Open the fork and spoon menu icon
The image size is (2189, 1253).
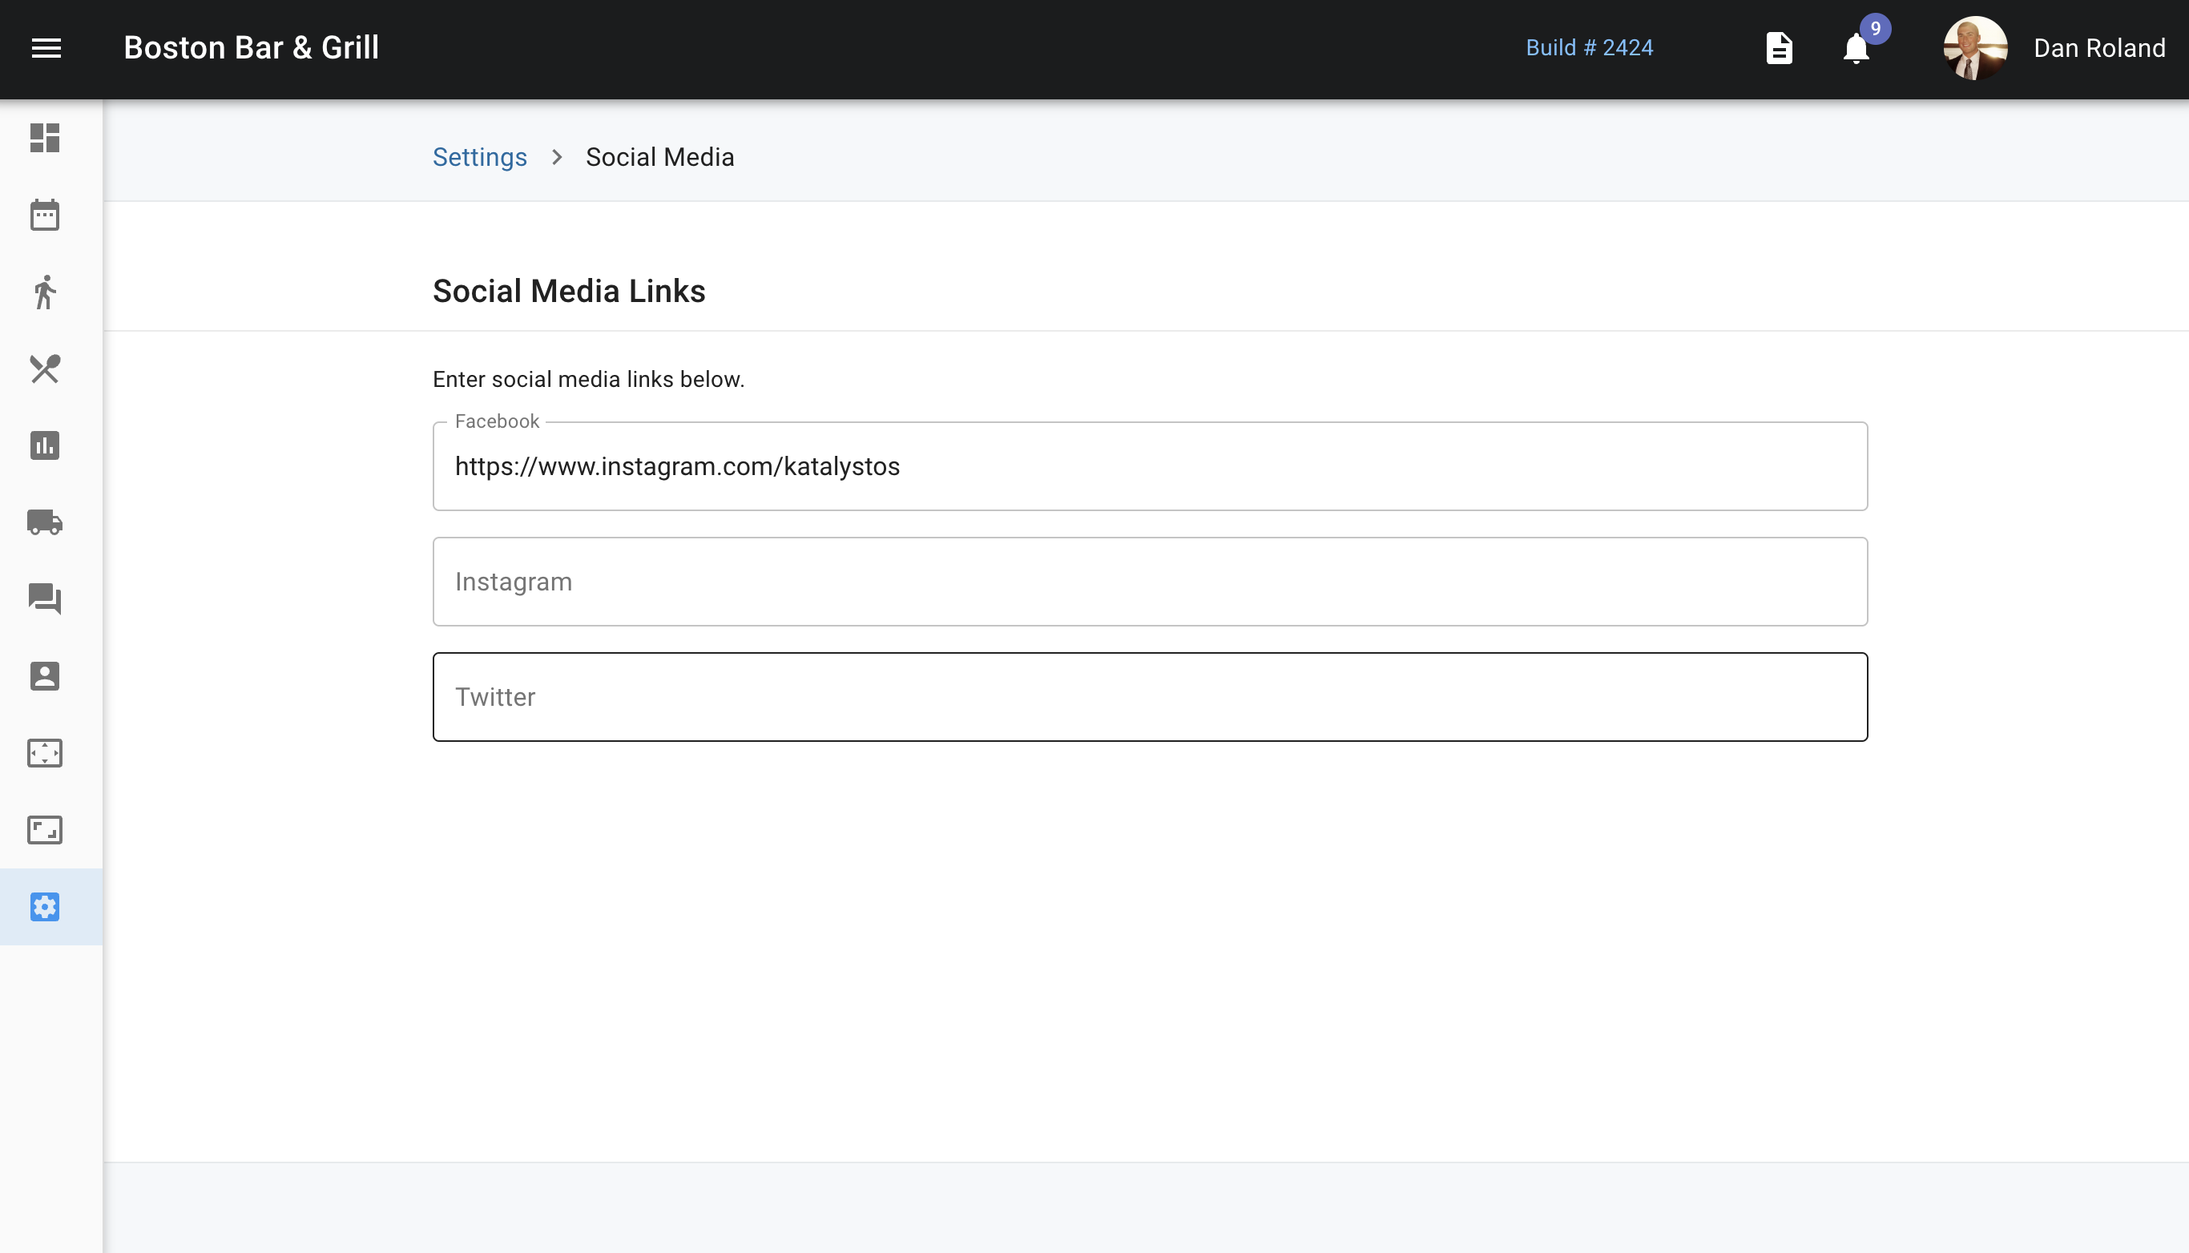[x=45, y=369]
